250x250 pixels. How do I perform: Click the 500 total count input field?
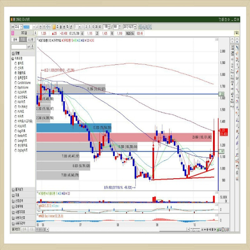(115, 27)
